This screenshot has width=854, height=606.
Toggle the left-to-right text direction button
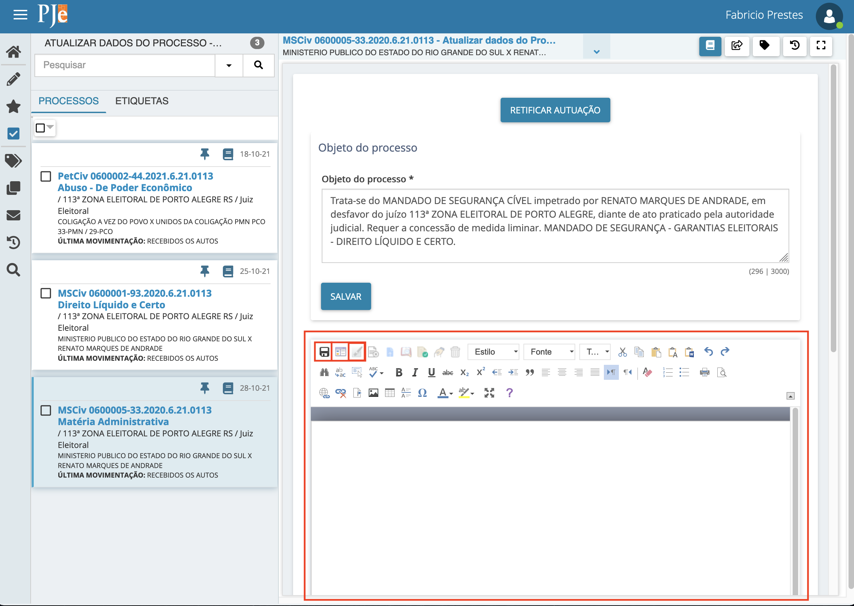click(611, 372)
